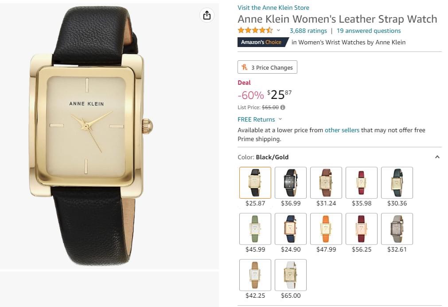Viewport: 448px width, 307px height.
Task: Open the other sellers link
Action: pos(342,130)
